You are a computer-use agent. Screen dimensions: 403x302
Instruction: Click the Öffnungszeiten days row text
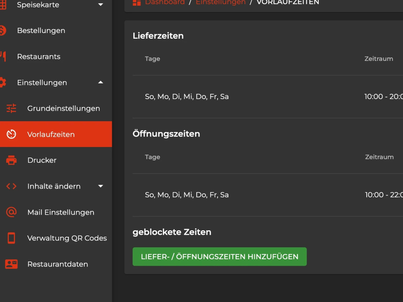pos(187,195)
